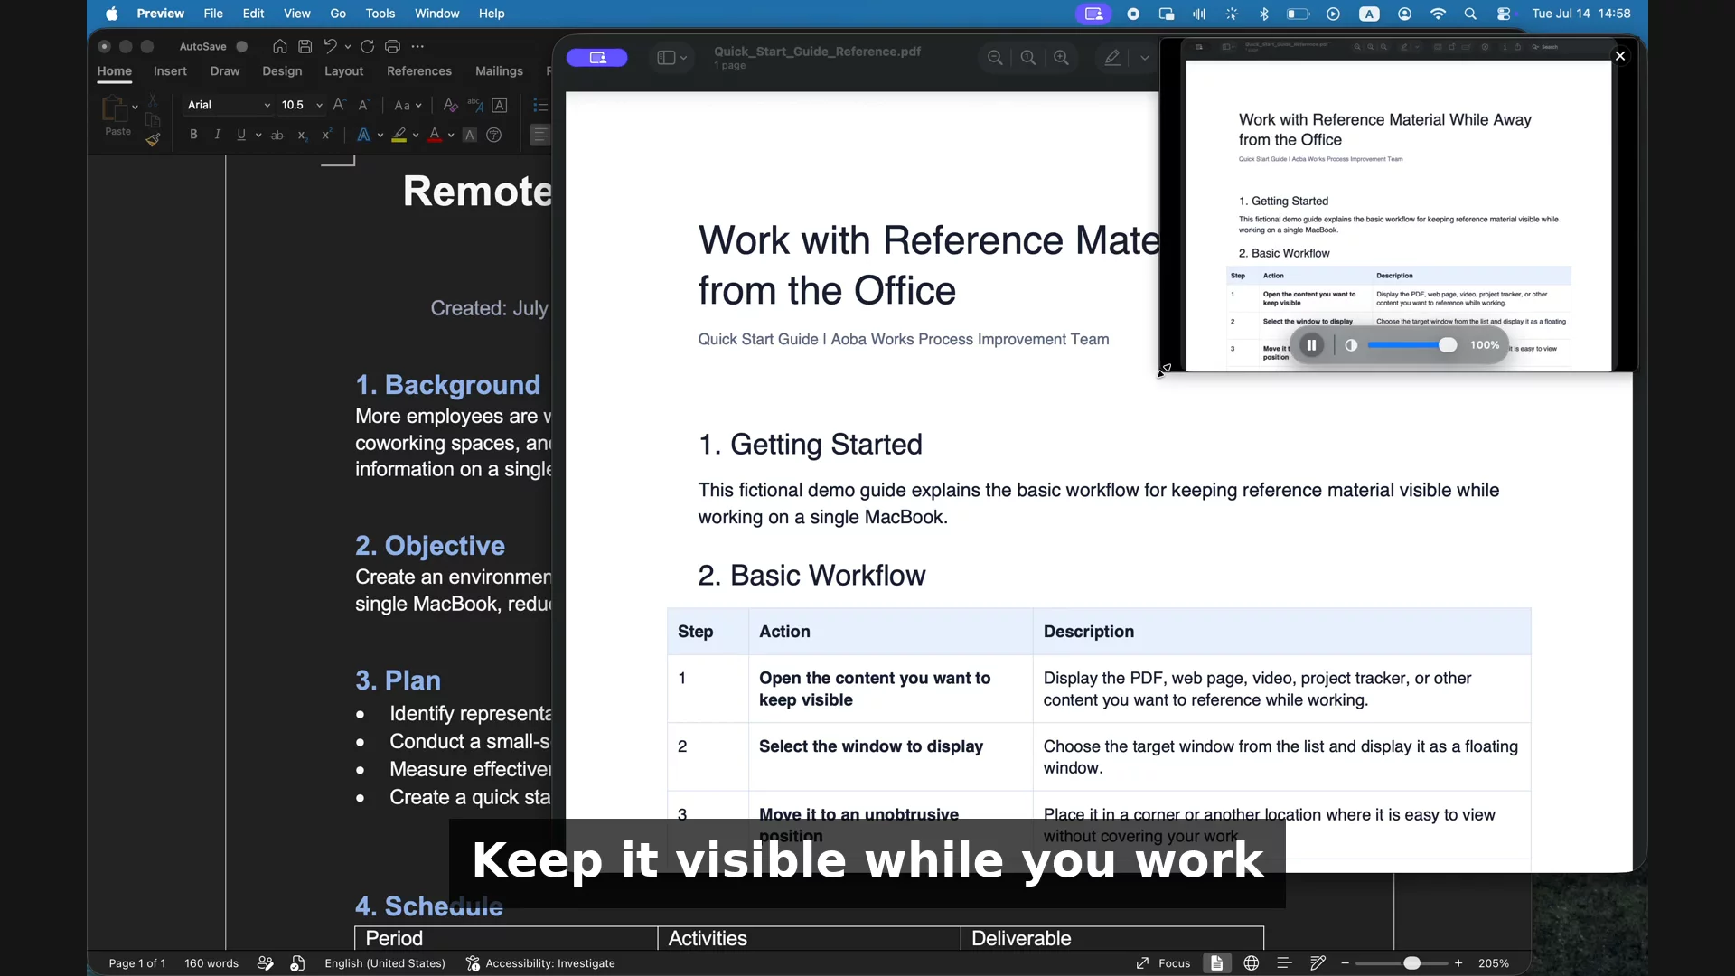Toggle bold formatting in Word

(x=193, y=135)
